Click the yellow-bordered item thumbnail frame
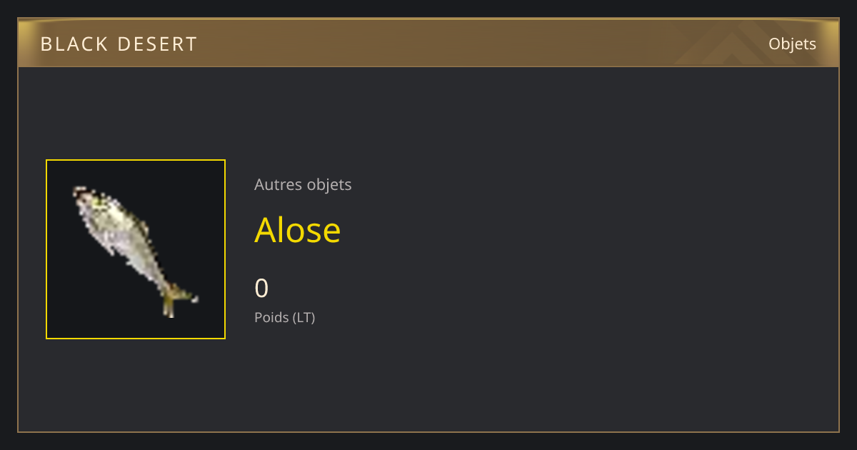This screenshot has height=450, width=857. (x=136, y=249)
